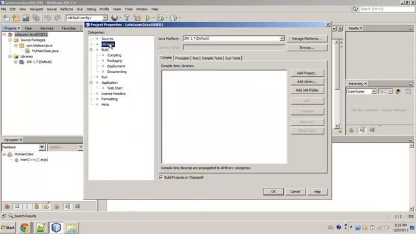416x234 pixels.
Task: Click first Navigator filter icon
Action: (7, 206)
